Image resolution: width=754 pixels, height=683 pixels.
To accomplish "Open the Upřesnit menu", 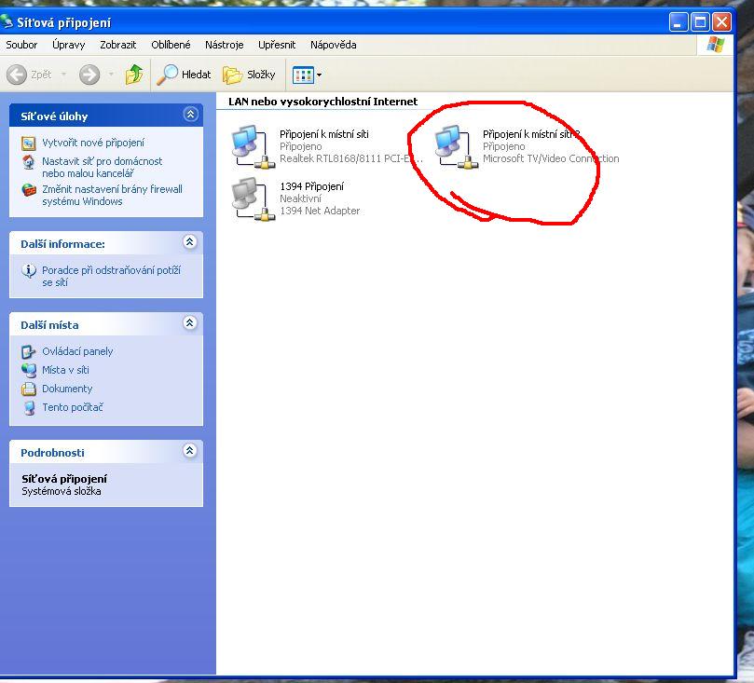I will pyautogui.click(x=277, y=45).
